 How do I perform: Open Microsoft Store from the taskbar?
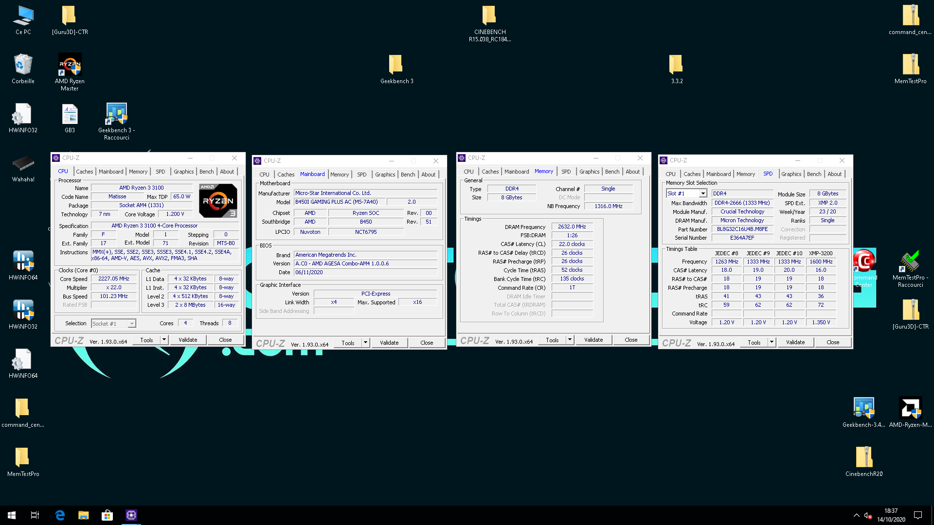click(107, 515)
